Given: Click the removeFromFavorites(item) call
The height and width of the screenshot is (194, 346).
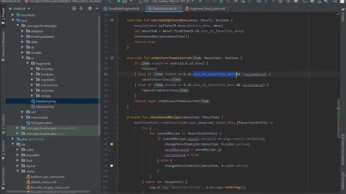Looking at the screenshot, I should pos(165,91).
